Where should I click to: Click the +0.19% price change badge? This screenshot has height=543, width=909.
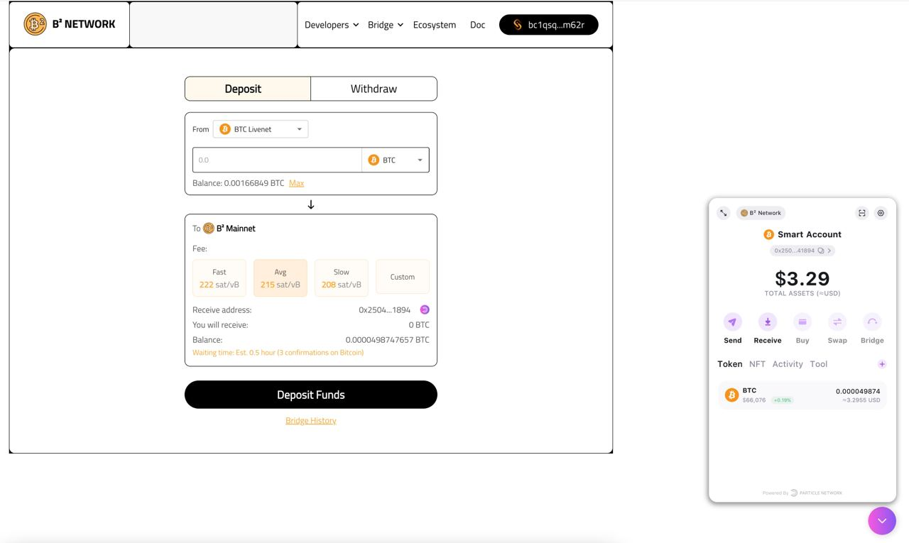point(783,400)
